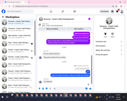Viewport: 127px width, 101px height.
Task: Open a new browser tab
Action: coord(29,2)
